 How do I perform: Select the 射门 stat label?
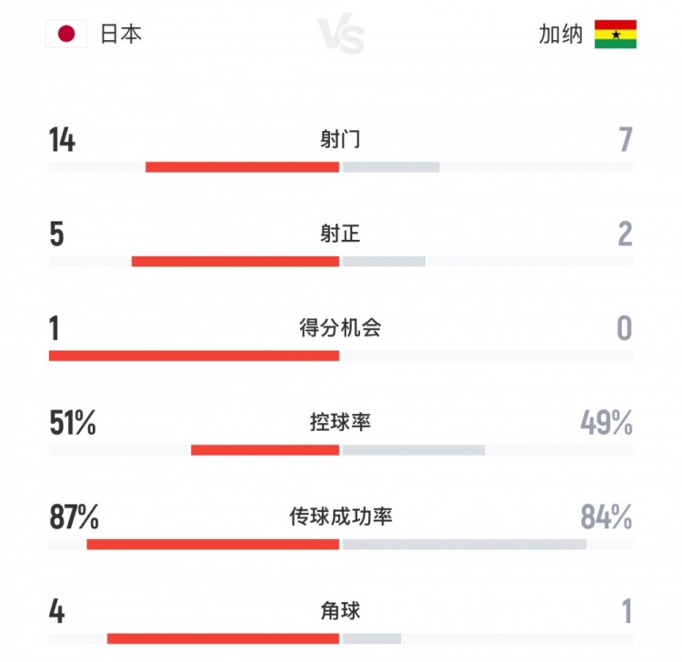[x=341, y=139]
